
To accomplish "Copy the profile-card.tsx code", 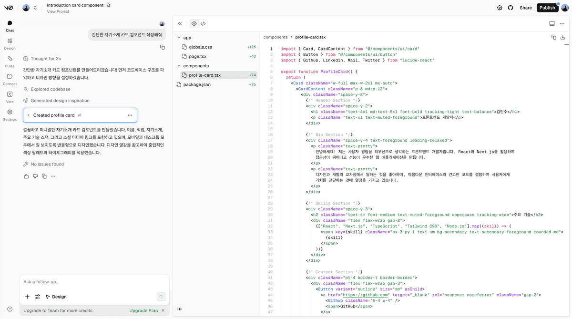I will point(554,37).
